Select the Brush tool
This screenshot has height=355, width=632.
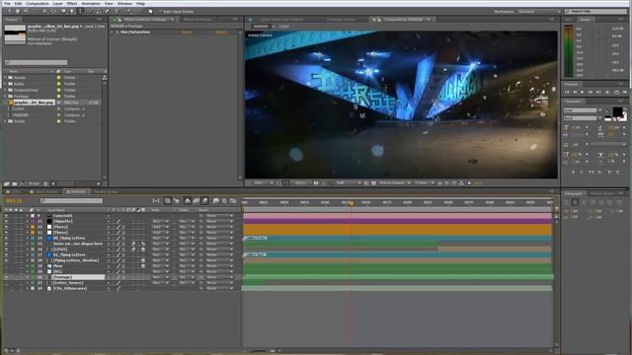point(91,11)
